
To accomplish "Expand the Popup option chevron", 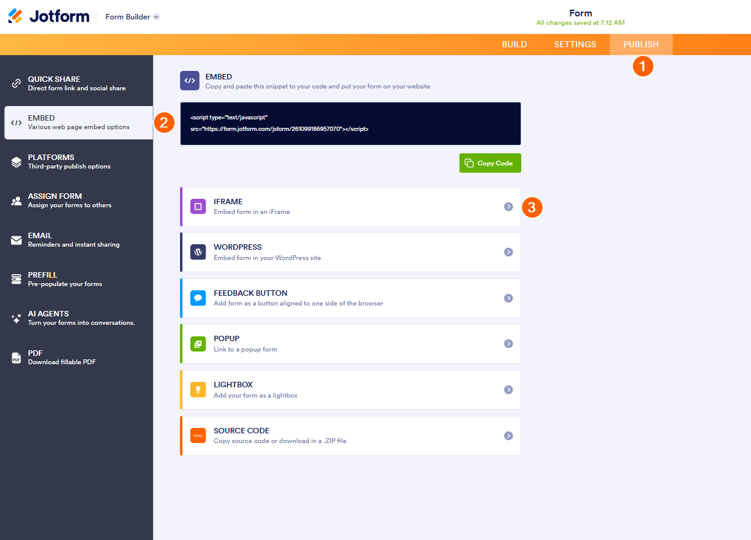I will [x=509, y=344].
